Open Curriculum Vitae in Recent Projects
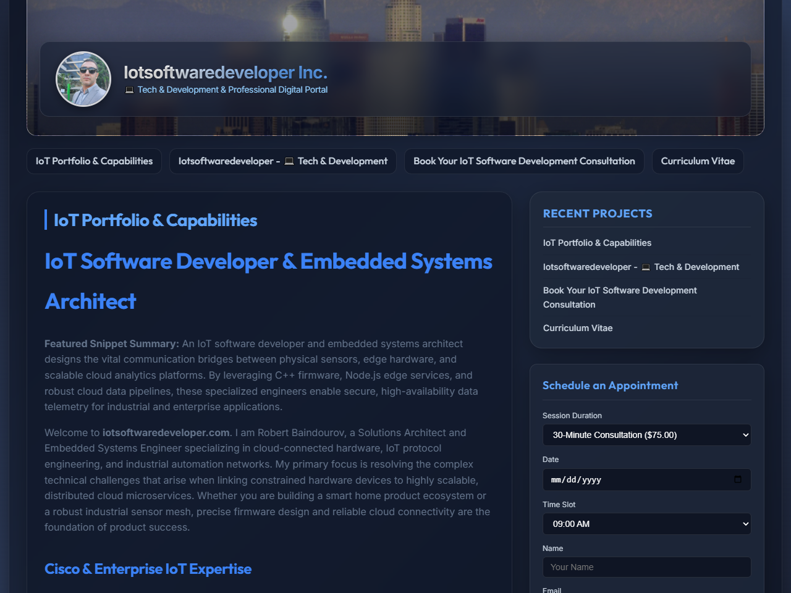 pyautogui.click(x=578, y=328)
